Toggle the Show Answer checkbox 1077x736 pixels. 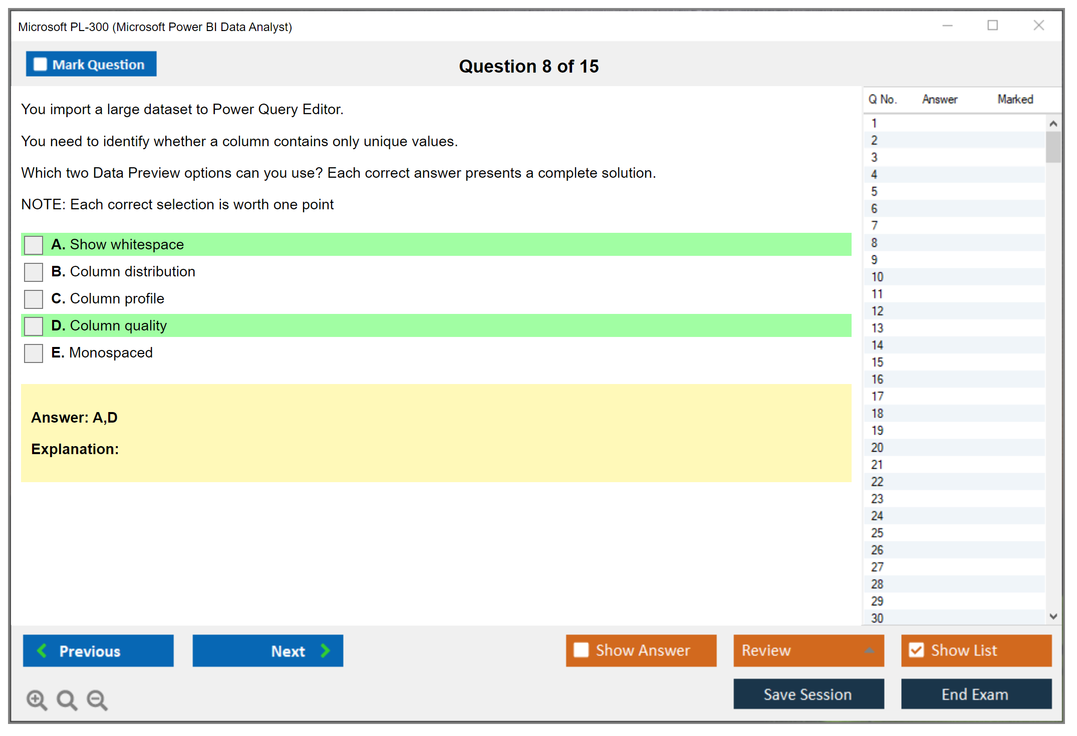(581, 650)
